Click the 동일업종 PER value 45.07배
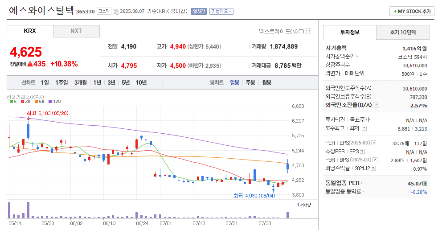 click(x=418, y=184)
